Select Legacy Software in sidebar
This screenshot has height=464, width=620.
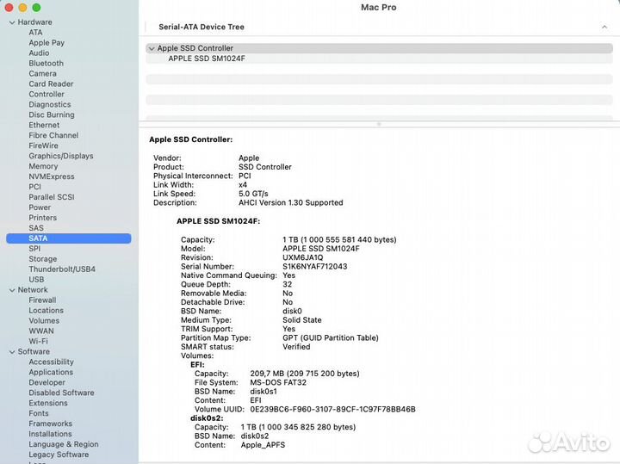click(59, 455)
